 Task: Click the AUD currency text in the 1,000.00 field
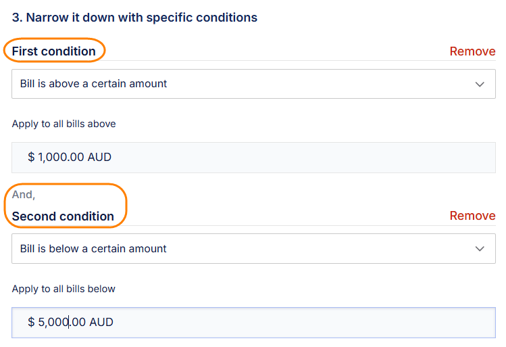[x=99, y=157]
